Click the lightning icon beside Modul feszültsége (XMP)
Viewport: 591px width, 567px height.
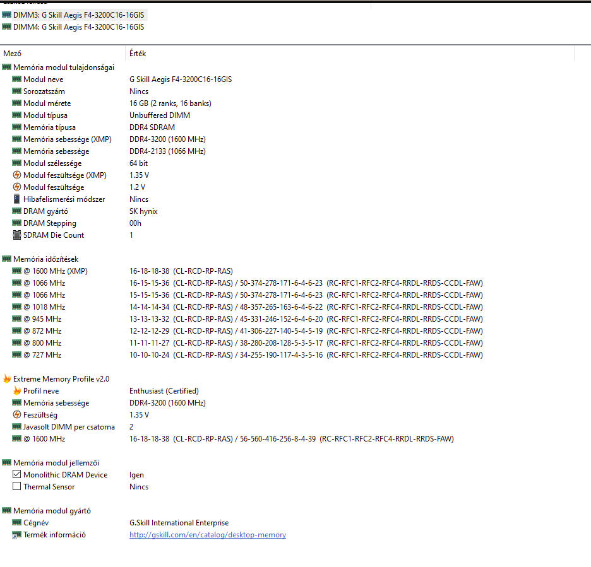pos(16,175)
